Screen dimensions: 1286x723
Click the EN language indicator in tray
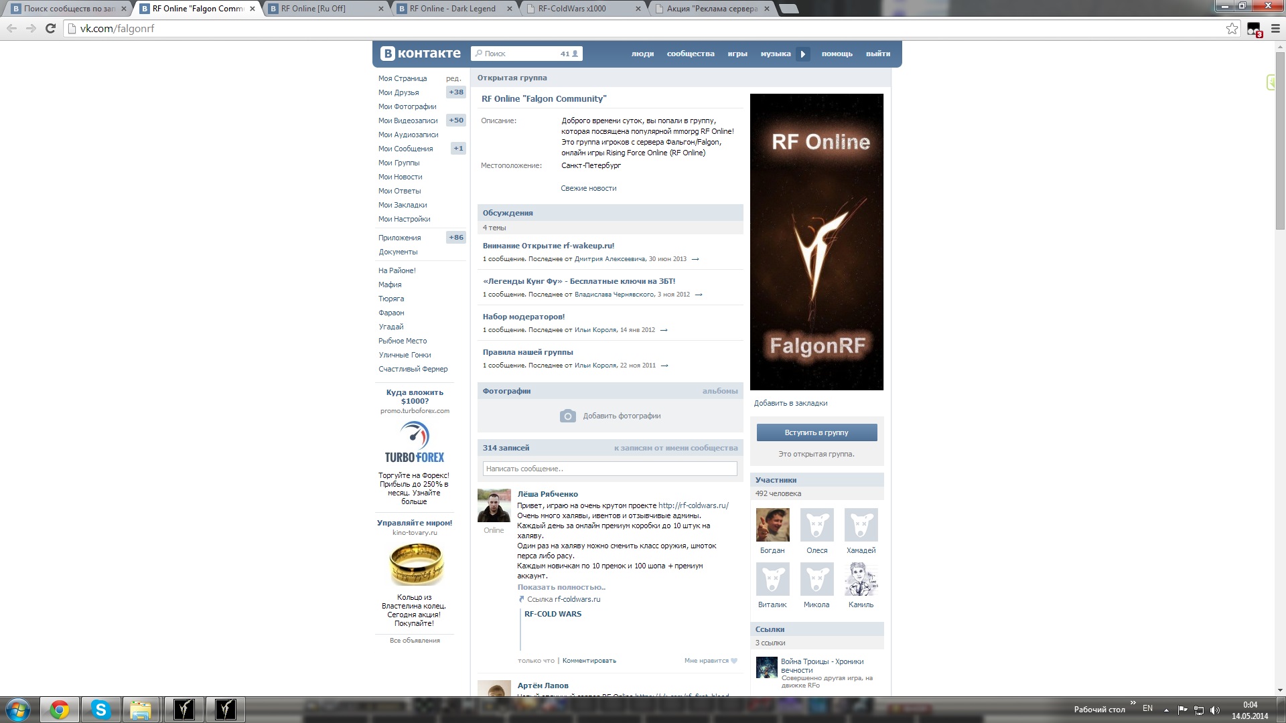tap(1147, 708)
